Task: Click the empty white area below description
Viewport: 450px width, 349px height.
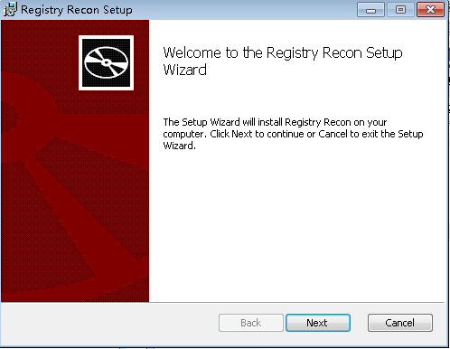Action: coord(296,226)
